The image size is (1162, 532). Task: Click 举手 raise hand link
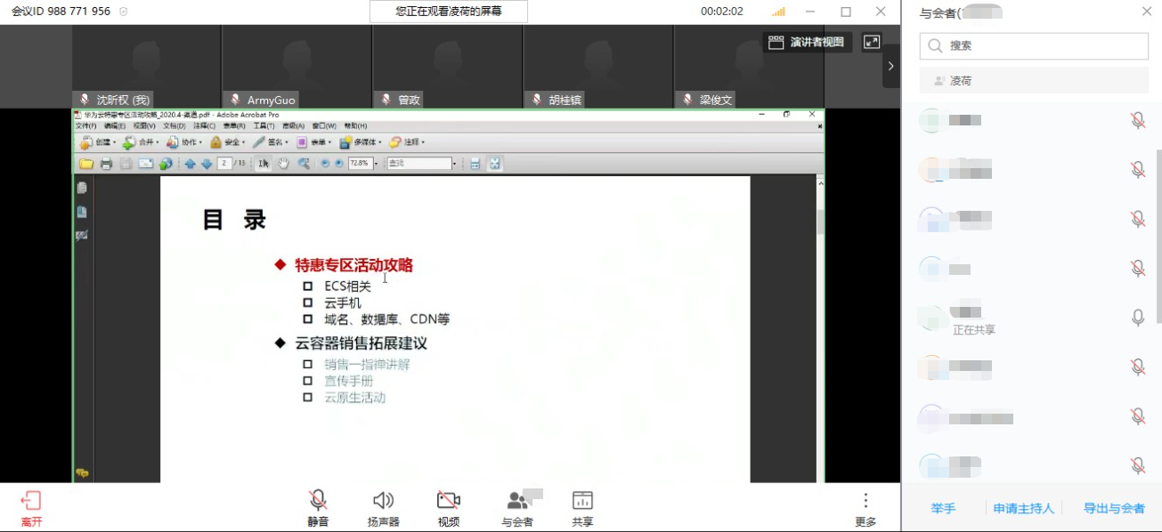point(943,508)
